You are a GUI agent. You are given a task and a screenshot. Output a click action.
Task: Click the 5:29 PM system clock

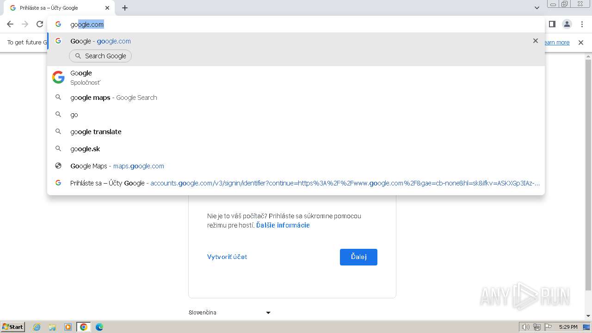tap(568, 327)
